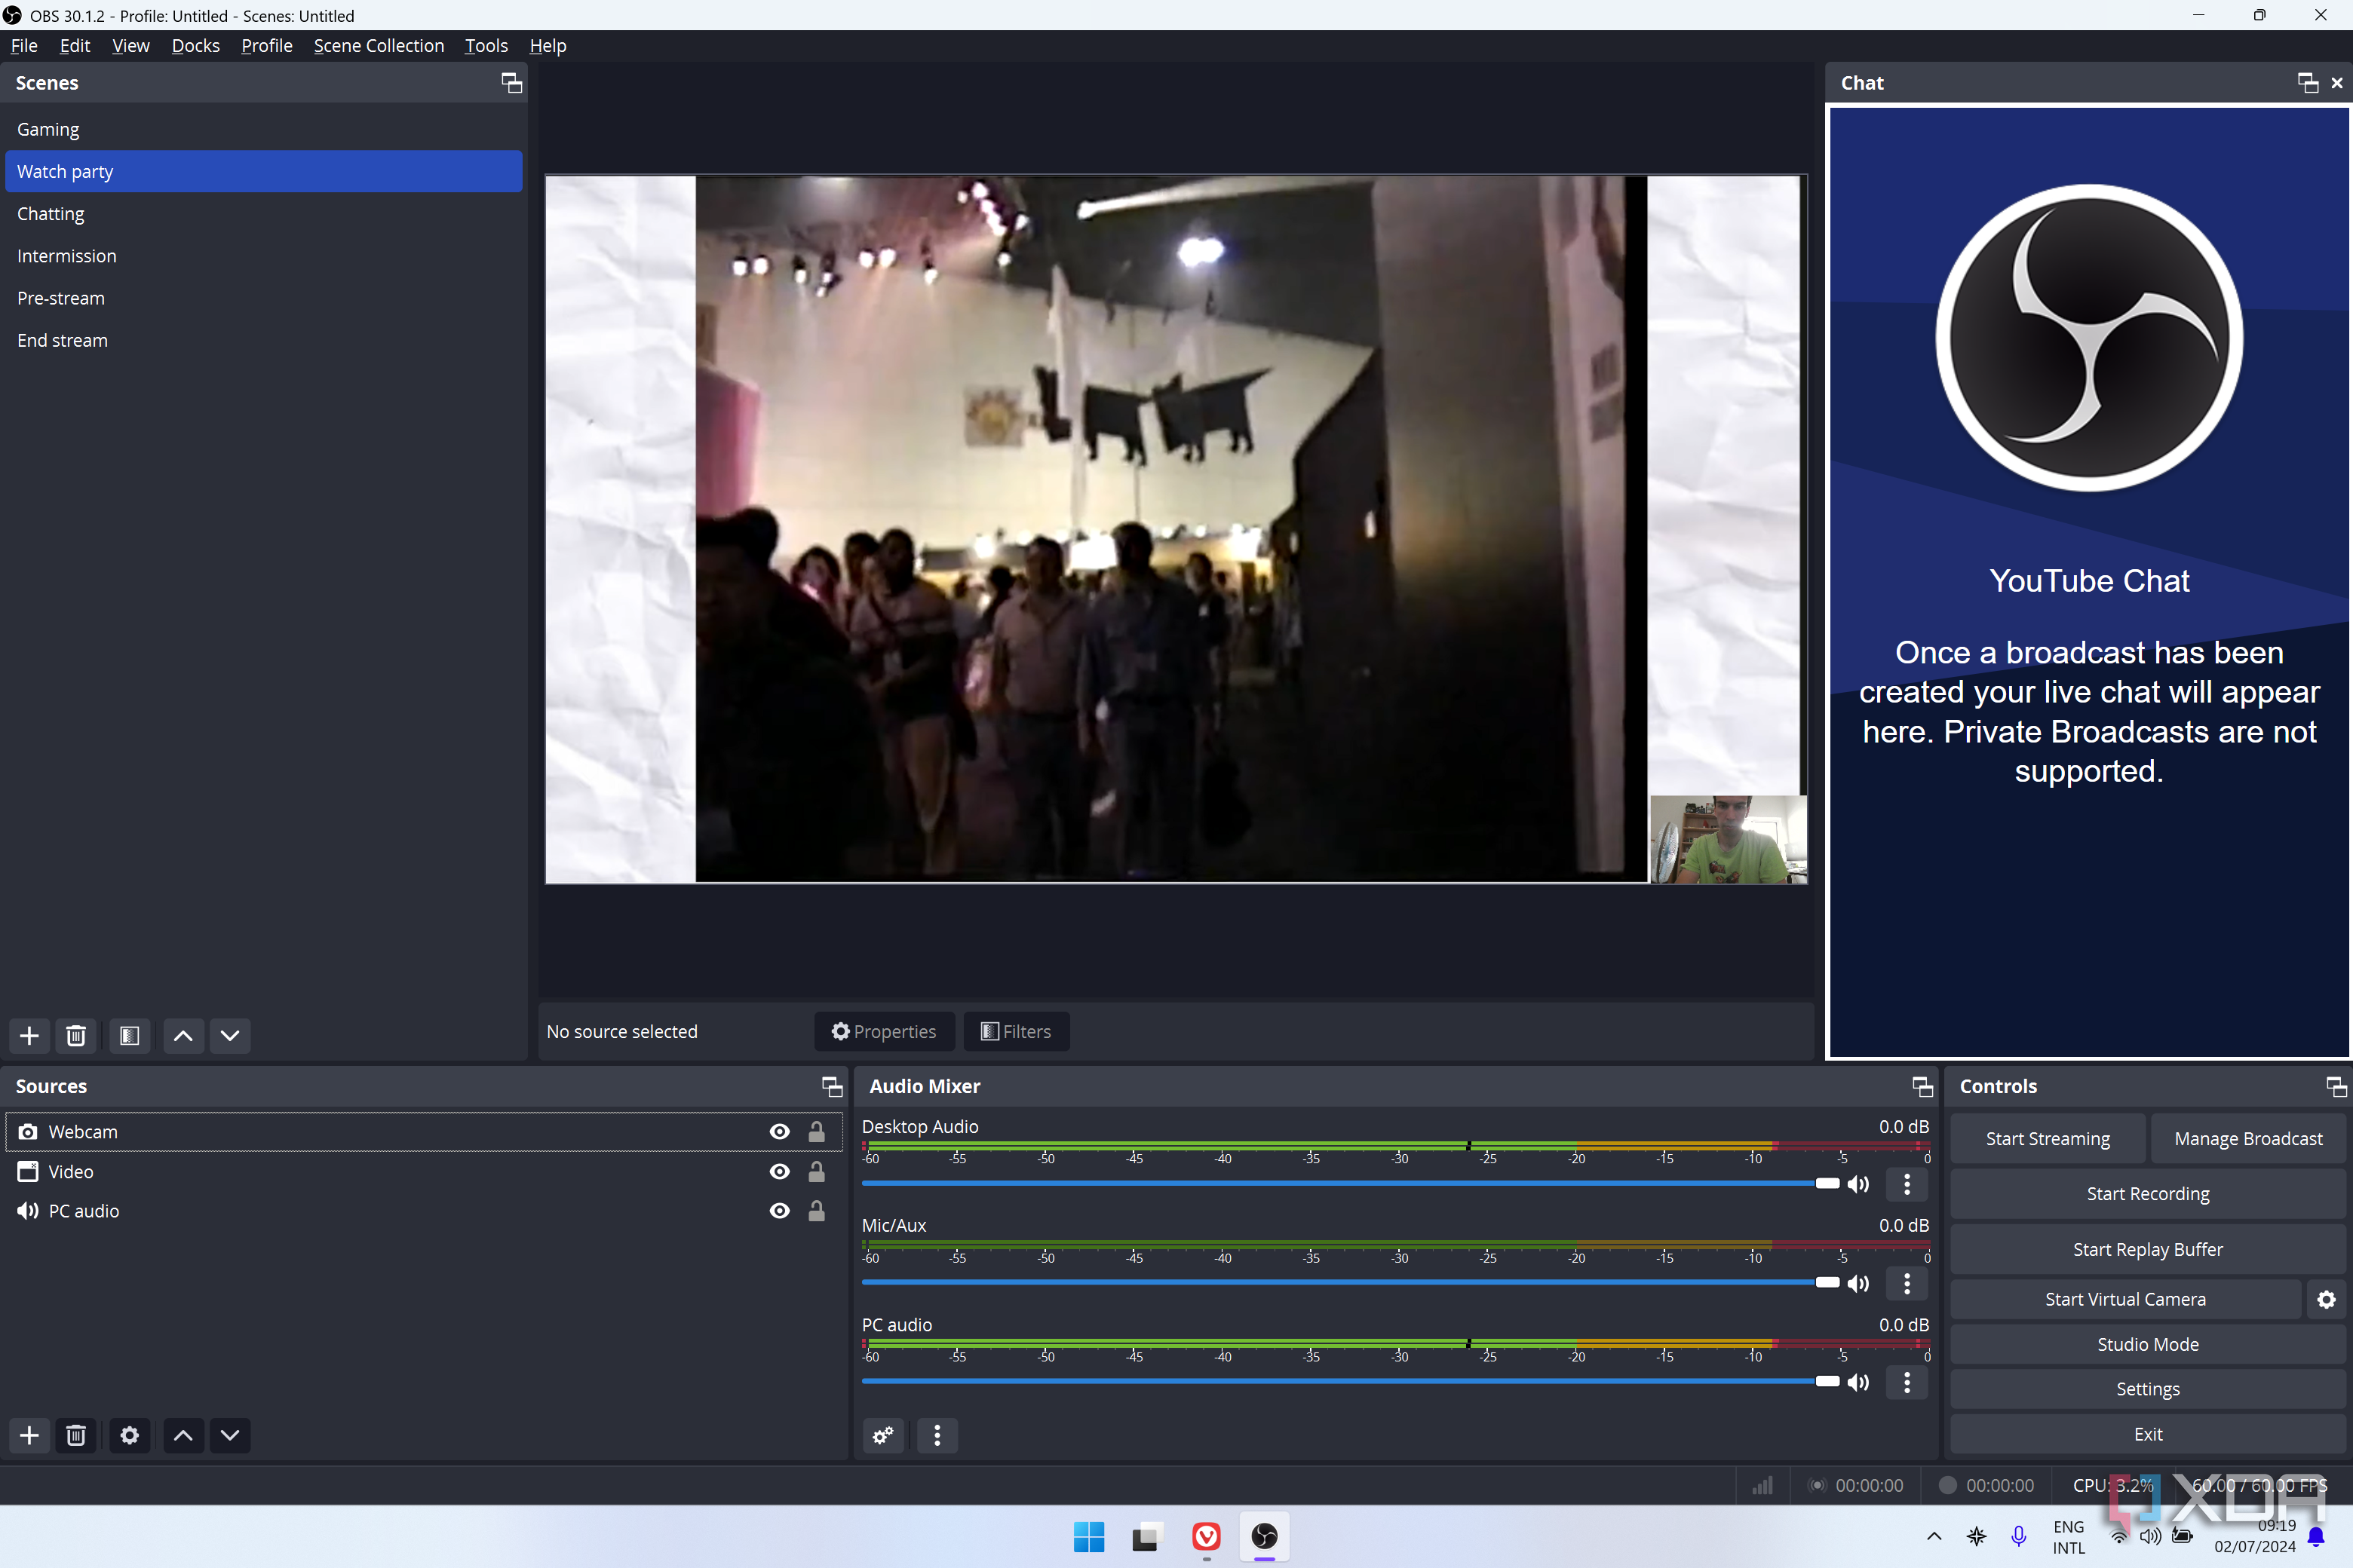Open source Filters button
Screen dimensions: 2353x1568
1017,1031
